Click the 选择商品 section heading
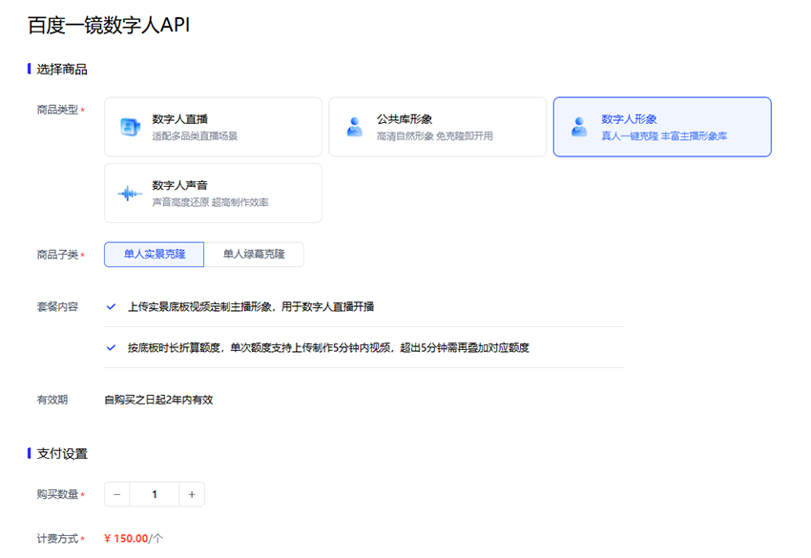This screenshot has width=811, height=558. click(62, 70)
